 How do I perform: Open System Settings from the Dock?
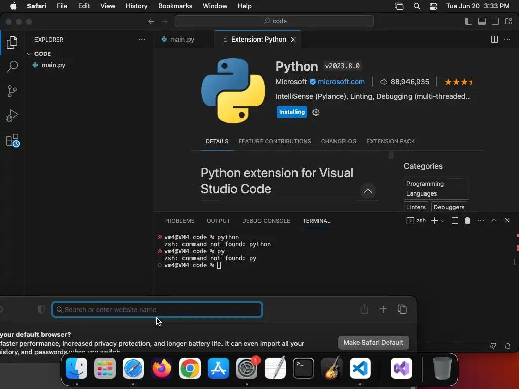click(x=247, y=368)
